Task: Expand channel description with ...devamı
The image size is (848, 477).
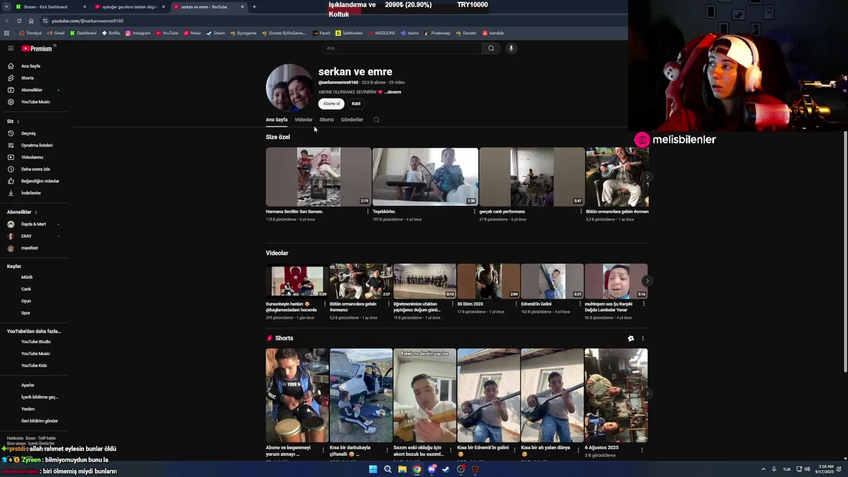Action: (x=393, y=92)
